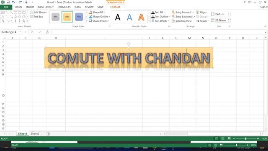Image resolution: width=268 pixels, height=151 pixels.
Task: Select the oval shape in Insert Shapes
Action: [x=20, y=13]
